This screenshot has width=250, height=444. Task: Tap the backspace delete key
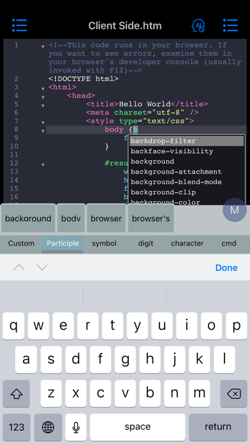pos(234,394)
